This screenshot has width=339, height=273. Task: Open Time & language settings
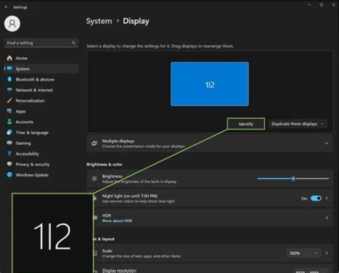point(41,133)
